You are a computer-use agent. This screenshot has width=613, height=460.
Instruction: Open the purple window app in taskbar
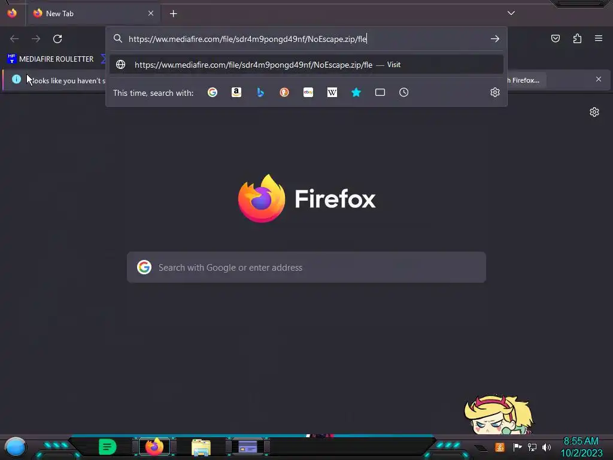pyautogui.click(x=248, y=447)
